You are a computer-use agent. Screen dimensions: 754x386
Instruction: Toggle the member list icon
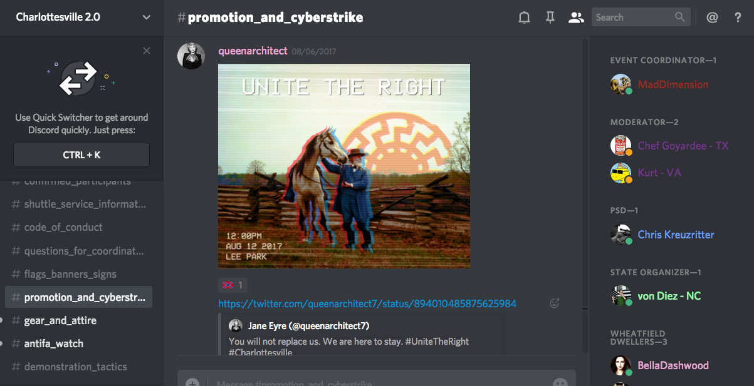[575, 18]
